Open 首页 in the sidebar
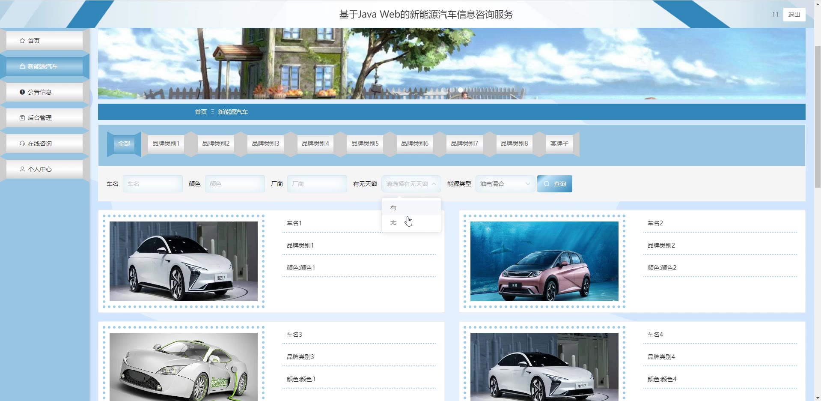The image size is (821, 401). pyautogui.click(x=45, y=41)
